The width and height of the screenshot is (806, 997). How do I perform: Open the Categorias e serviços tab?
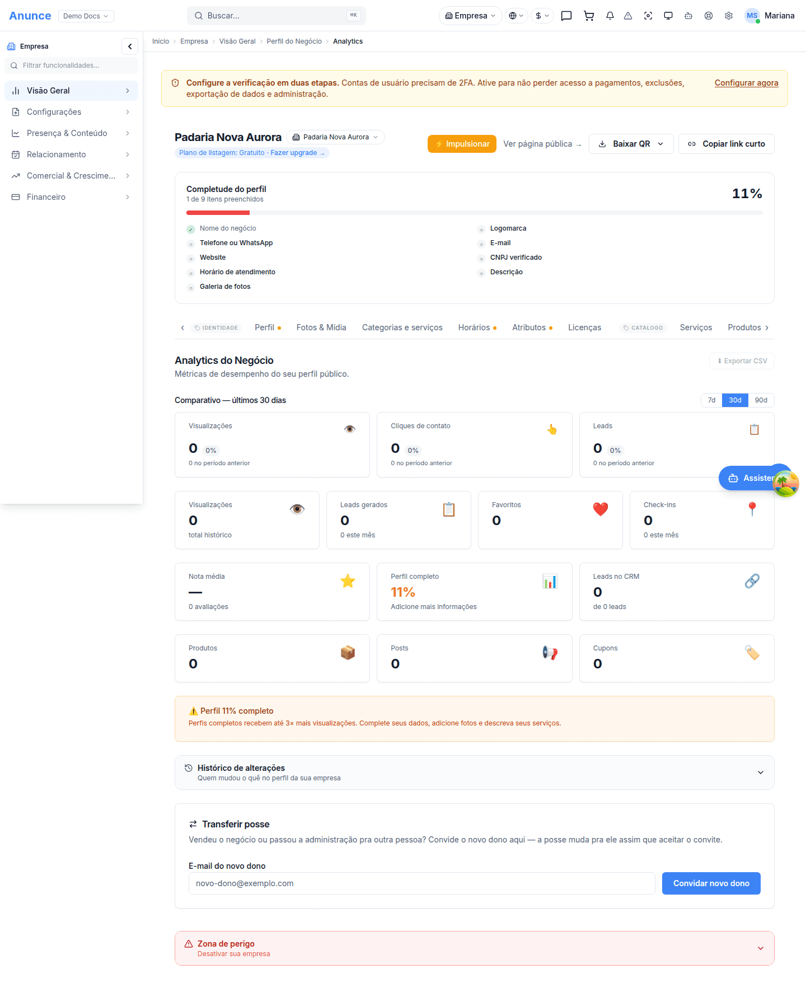pyautogui.click(x=402, y=327)
